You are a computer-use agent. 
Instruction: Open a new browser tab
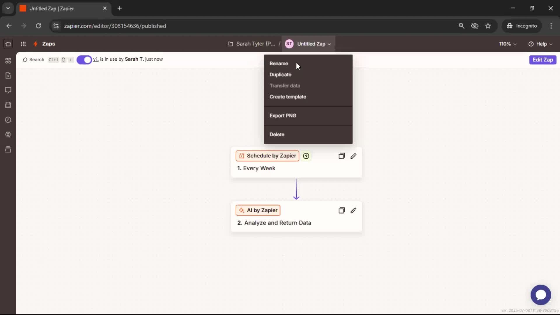pyautogui.click(x=120, y=8)
